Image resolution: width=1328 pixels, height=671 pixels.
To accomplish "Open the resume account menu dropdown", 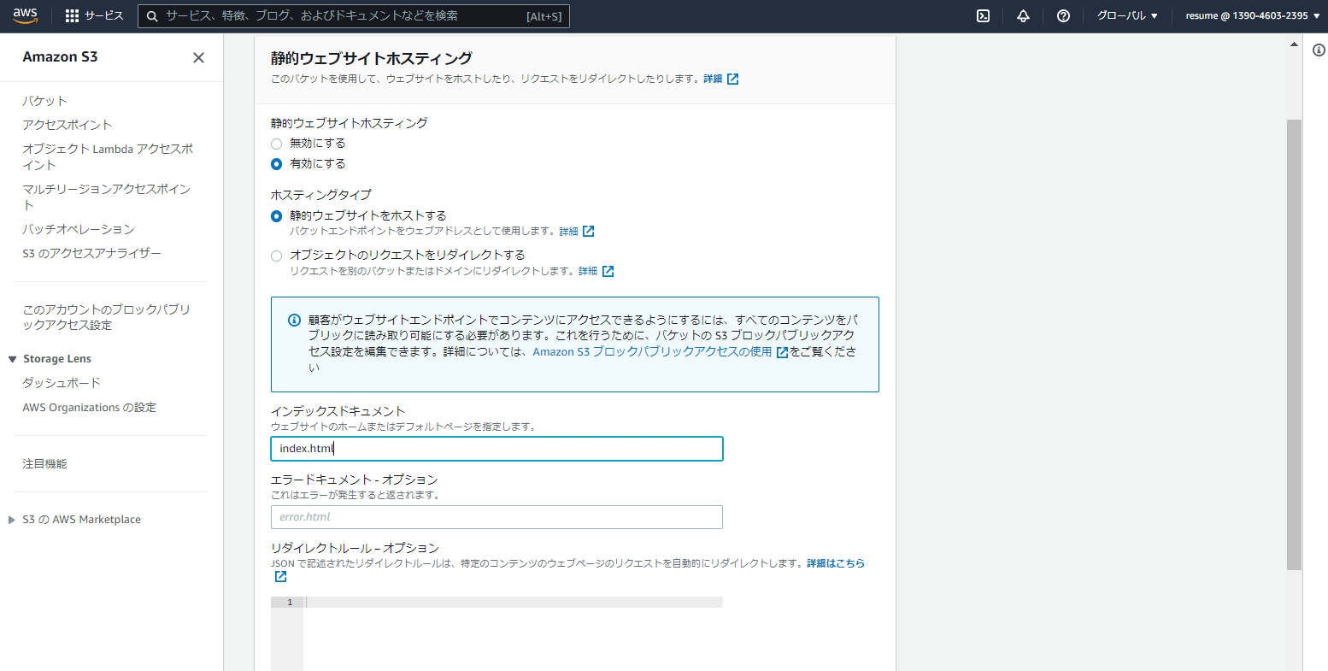I will click(x=1252, y=16).
